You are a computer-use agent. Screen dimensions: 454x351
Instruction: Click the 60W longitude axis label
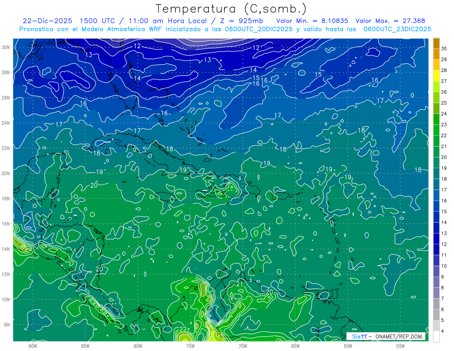point(348,346)
